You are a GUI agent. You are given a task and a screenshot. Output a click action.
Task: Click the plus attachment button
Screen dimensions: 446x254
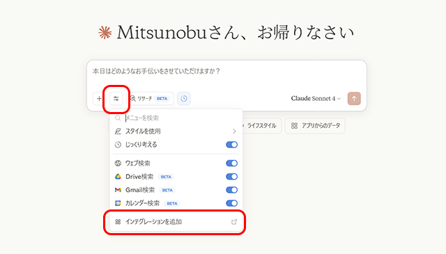point(99,99)
